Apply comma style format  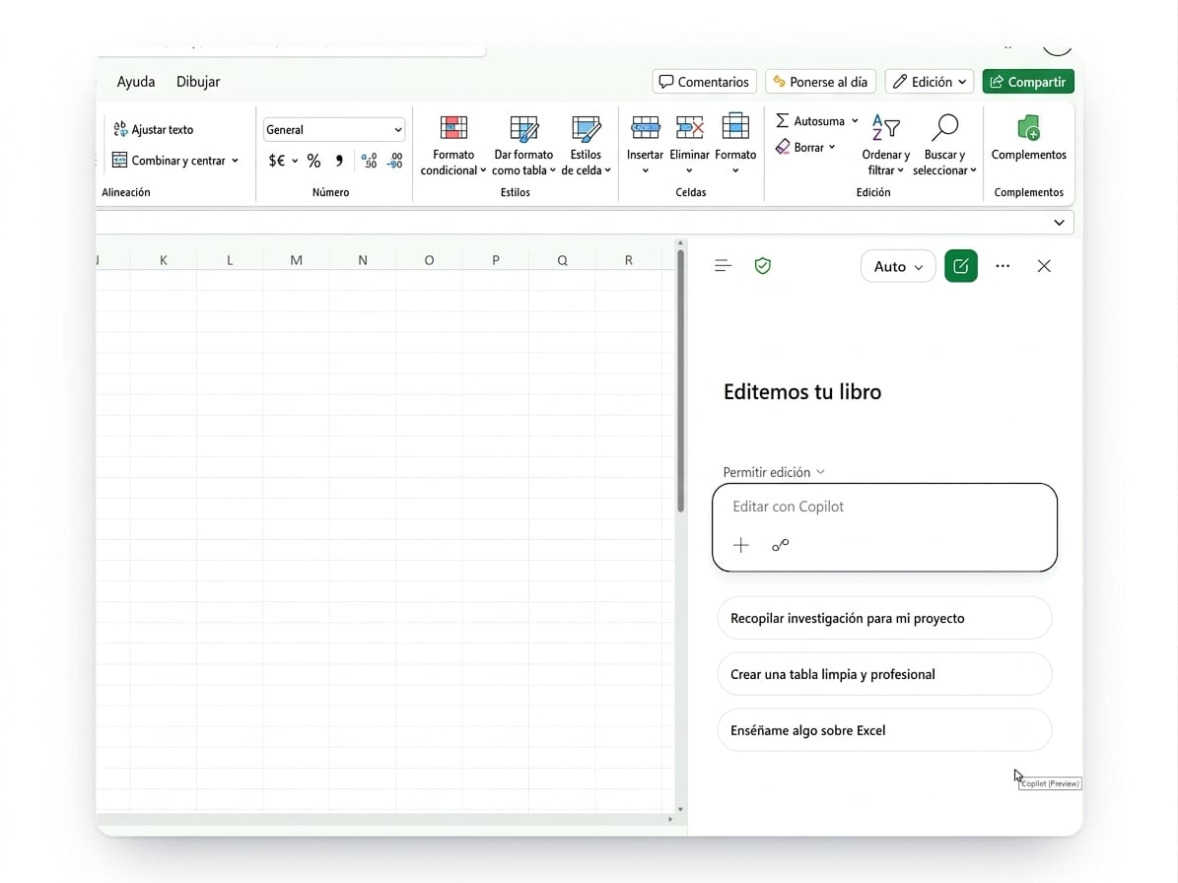tap(339, 161)
